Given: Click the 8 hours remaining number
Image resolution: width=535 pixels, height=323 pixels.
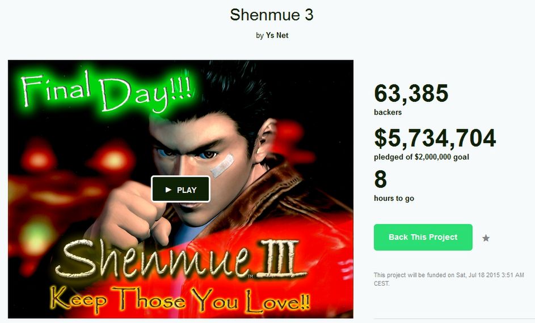Looking at the screenshot, I should [381, 179].
